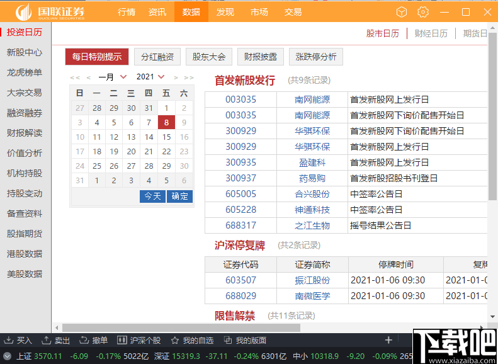Open 备查资料 in sidebar
This screenshot has width=498, height=364.
pyautogui.click(x=25, y=213)
